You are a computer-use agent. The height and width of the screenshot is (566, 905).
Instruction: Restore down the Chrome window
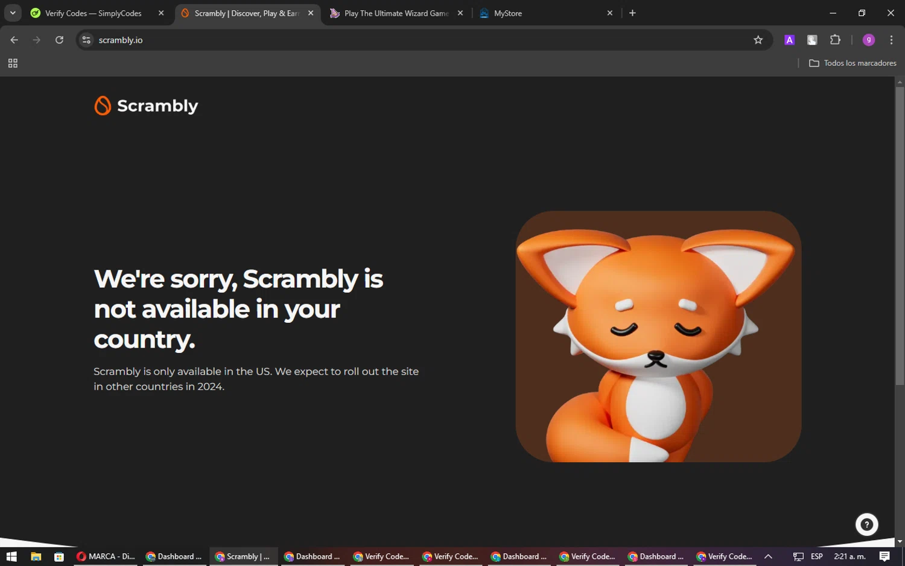coord(862,13)
